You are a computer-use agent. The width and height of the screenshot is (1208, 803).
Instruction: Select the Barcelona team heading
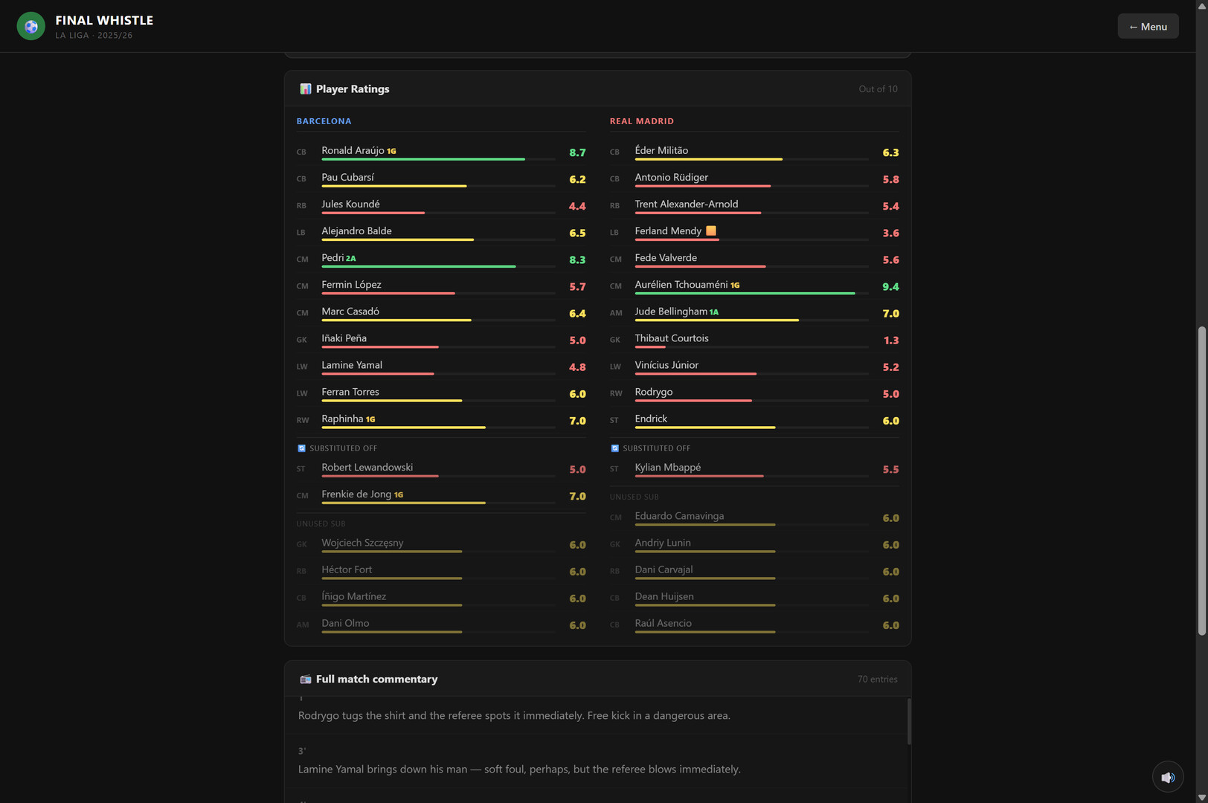[x=324, y=121]
